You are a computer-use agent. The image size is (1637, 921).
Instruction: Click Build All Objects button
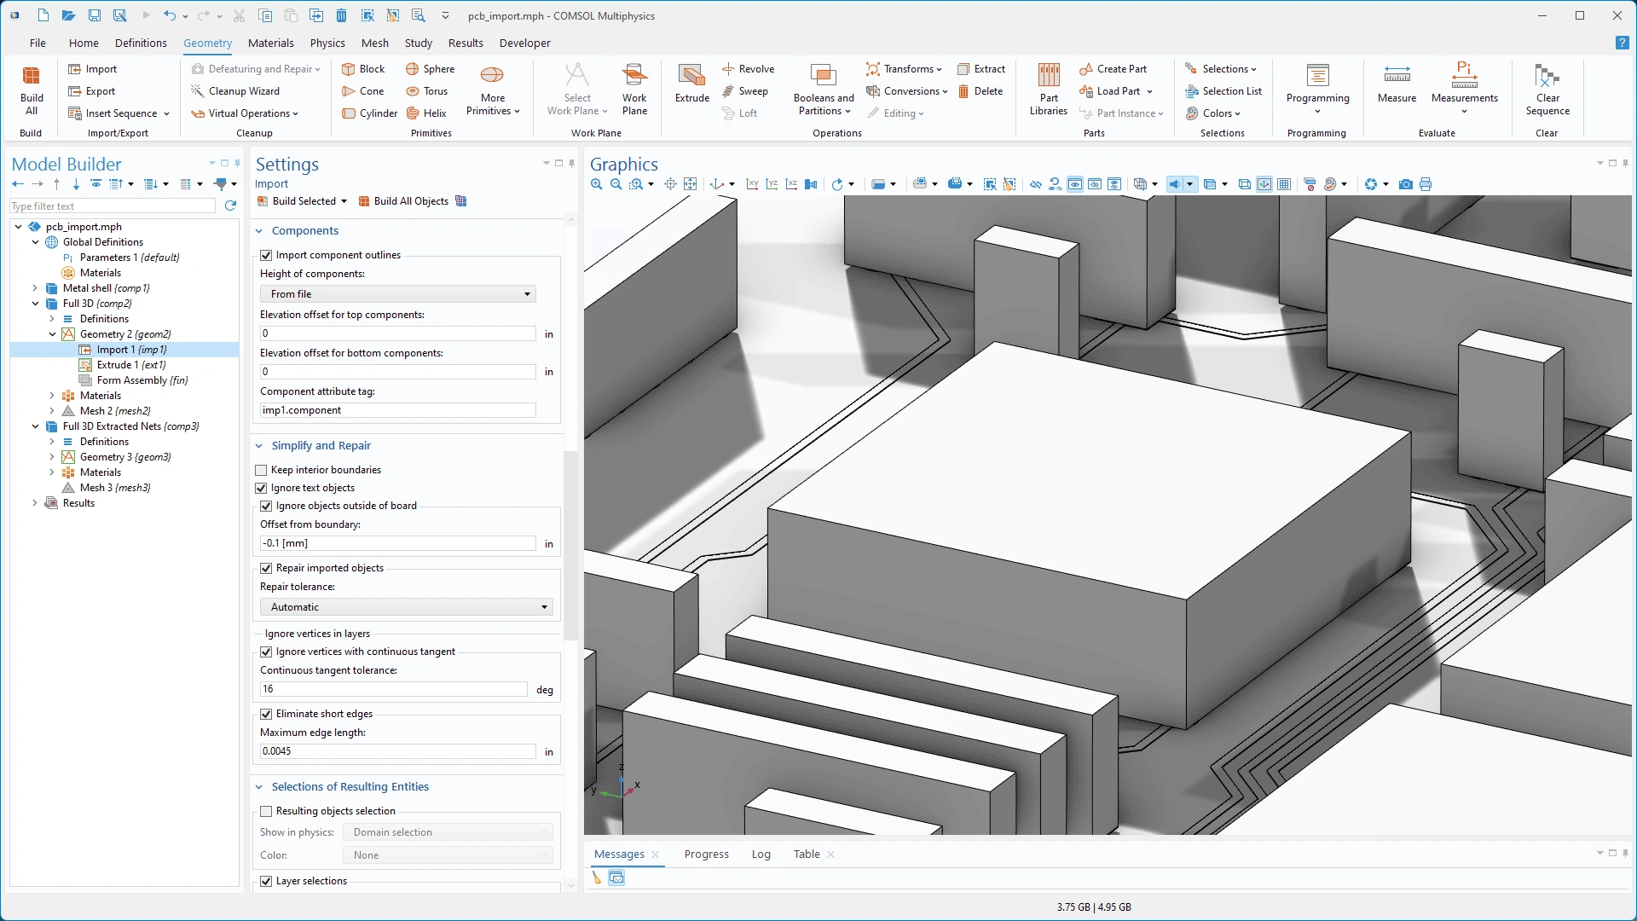pos(403,201)
